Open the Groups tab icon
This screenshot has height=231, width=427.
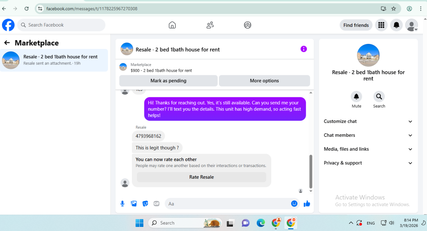coord(248,25)
